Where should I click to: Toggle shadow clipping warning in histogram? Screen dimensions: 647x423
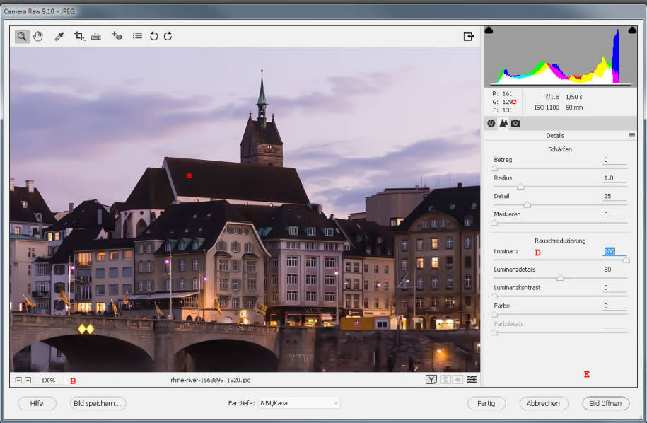click(489, 30)
